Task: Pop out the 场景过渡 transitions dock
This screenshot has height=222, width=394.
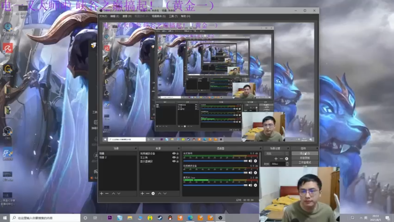Action: (288, 148)
